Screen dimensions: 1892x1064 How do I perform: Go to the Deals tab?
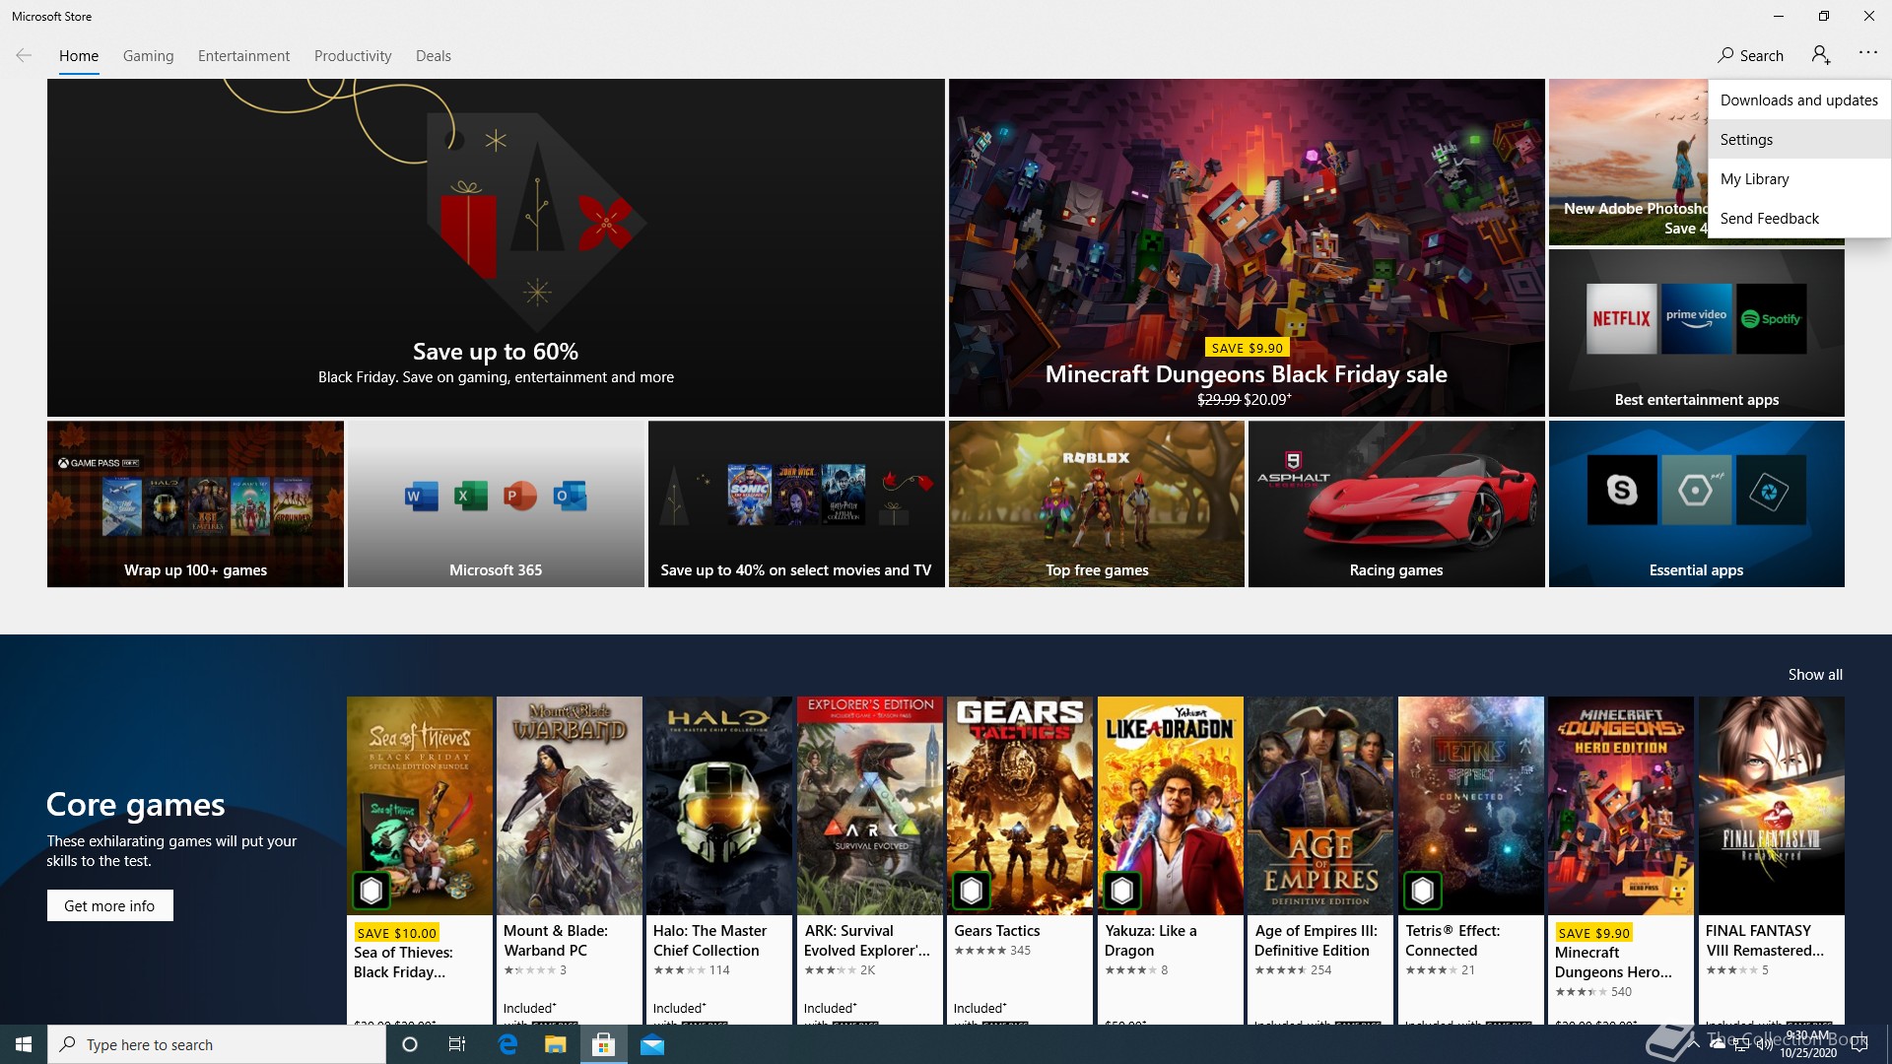click(434, 56)
